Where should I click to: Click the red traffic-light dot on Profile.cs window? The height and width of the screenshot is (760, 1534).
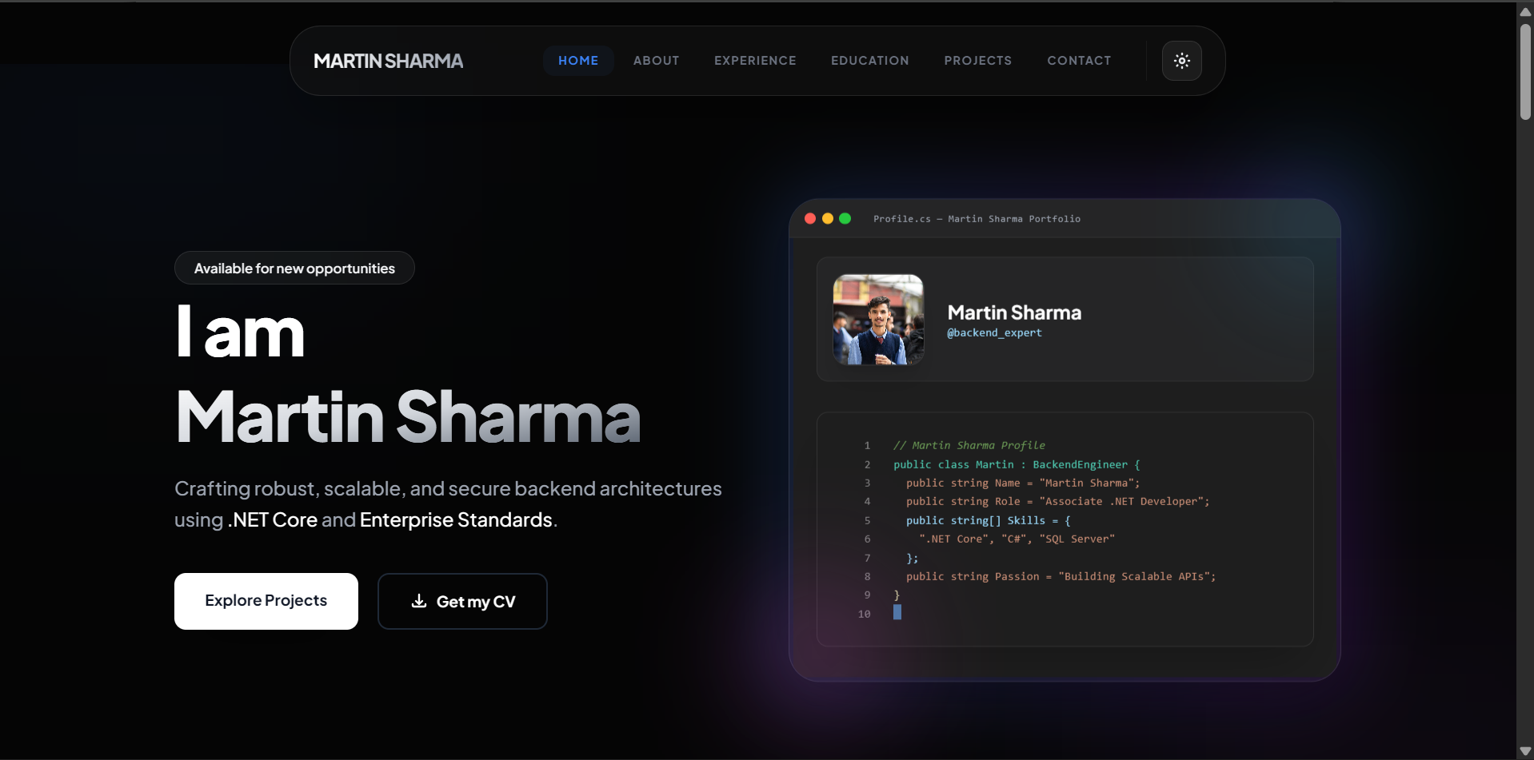click(810, 218)
